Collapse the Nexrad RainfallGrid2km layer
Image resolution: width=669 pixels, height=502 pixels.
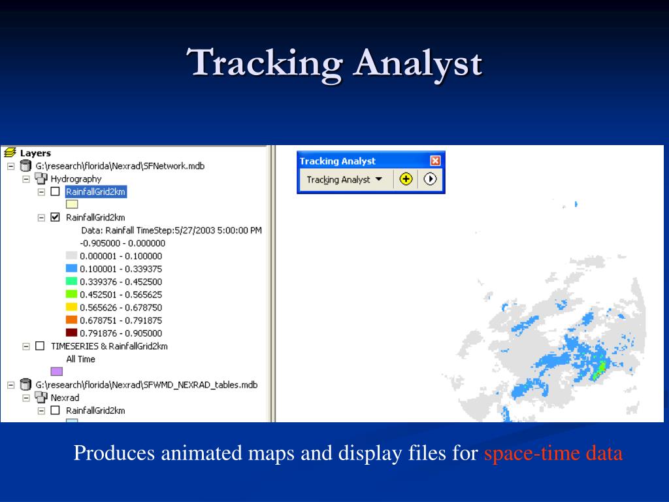(x=41, y=410)
